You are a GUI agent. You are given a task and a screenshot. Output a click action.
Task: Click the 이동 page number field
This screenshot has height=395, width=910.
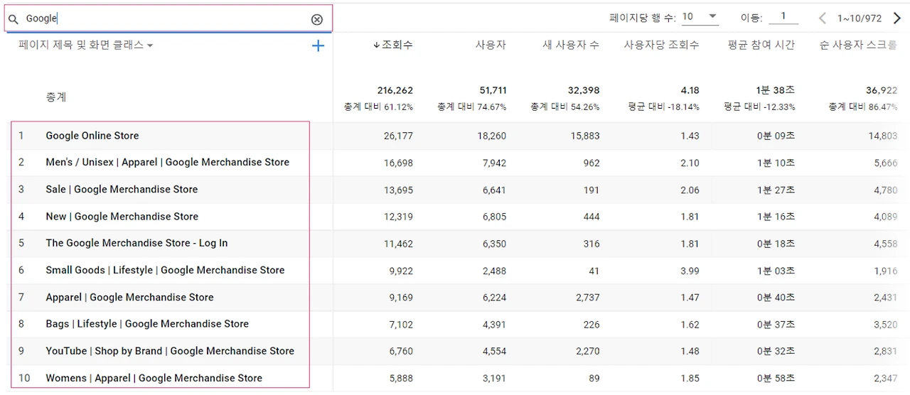(x=783, y=17)
